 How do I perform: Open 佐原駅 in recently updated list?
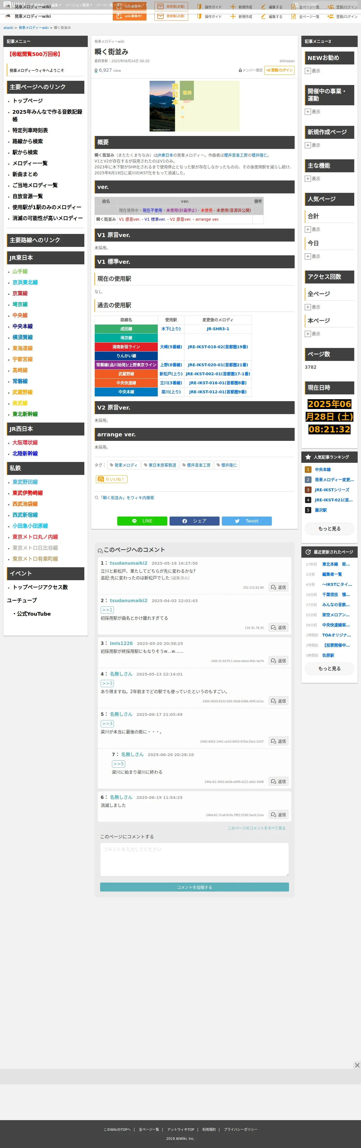328,656
